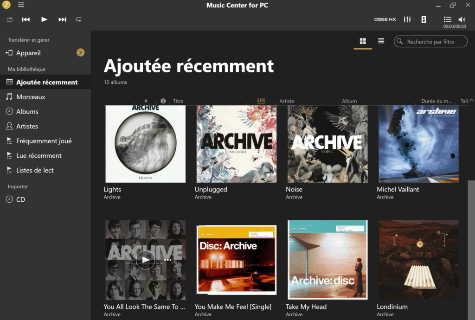This screenshot has width=475, height=320.
Task: Click the music note logo icon
Action: coord(6,5)
